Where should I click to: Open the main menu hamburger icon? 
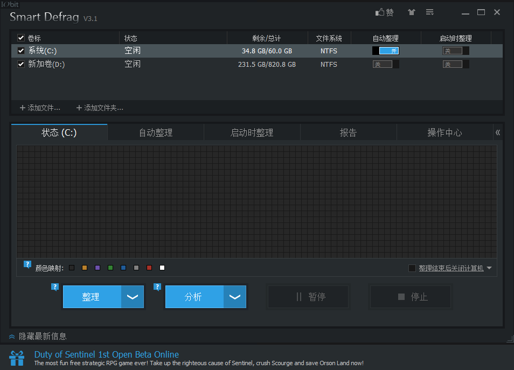pos(430,12)
